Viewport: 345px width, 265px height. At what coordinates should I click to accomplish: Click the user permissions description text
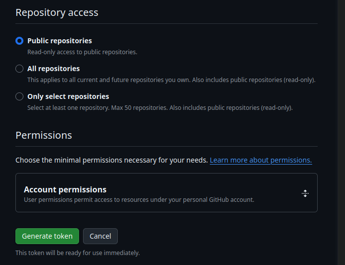139,200
